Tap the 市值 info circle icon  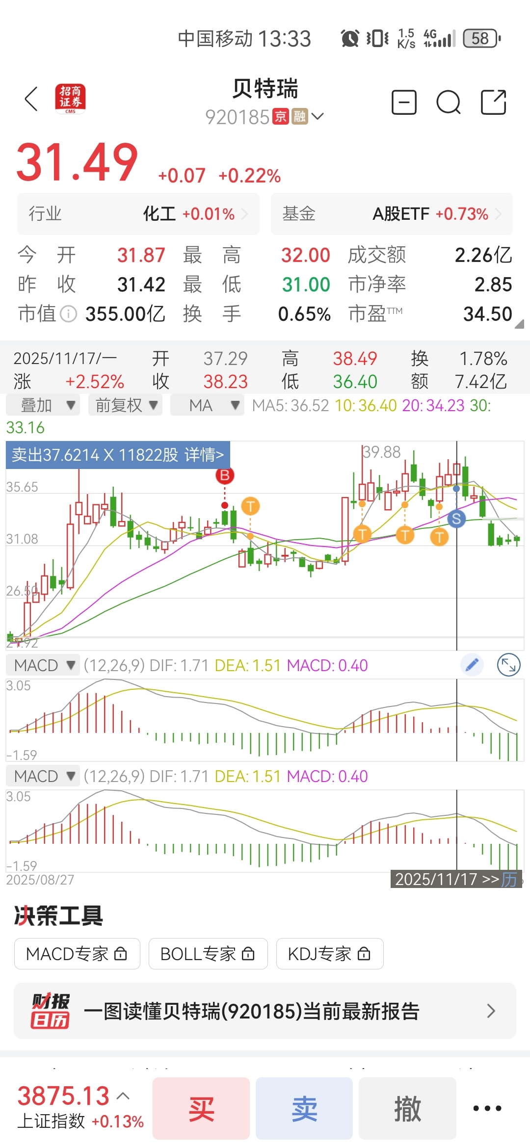click(68, 314)
